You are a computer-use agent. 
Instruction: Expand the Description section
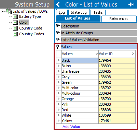58,26
